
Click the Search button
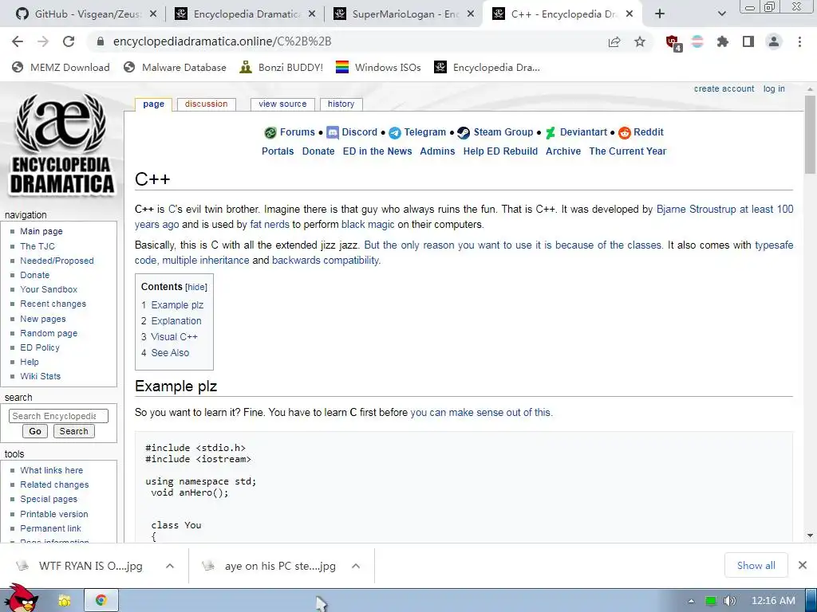tap(73, 431)
